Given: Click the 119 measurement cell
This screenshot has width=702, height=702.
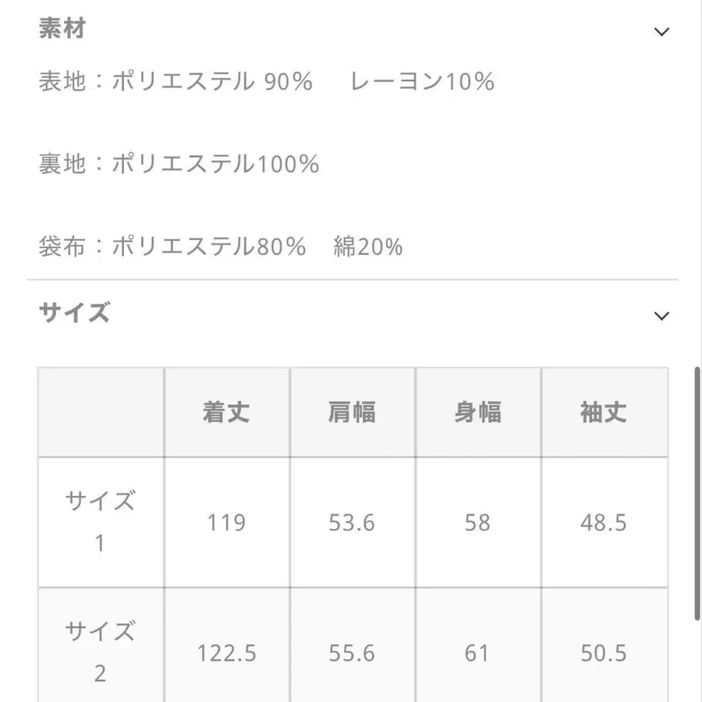Looking at the screenshot, I should [225, 523].
